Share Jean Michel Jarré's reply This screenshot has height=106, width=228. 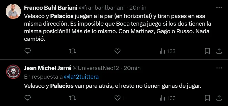[219, 98]
